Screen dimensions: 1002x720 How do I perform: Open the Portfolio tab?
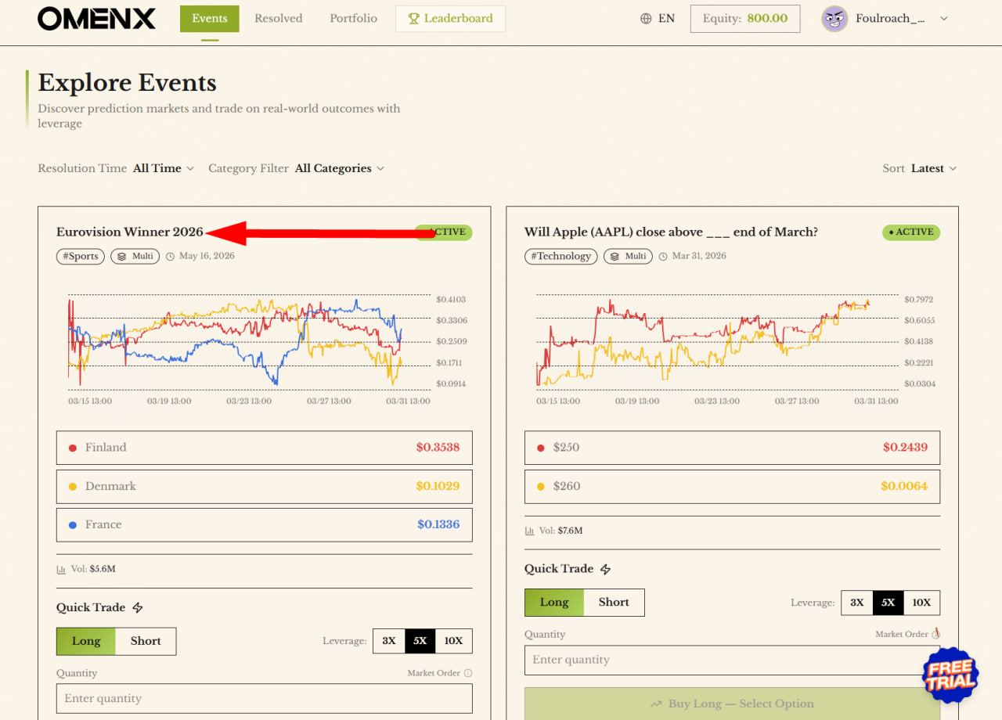[353, 19]
